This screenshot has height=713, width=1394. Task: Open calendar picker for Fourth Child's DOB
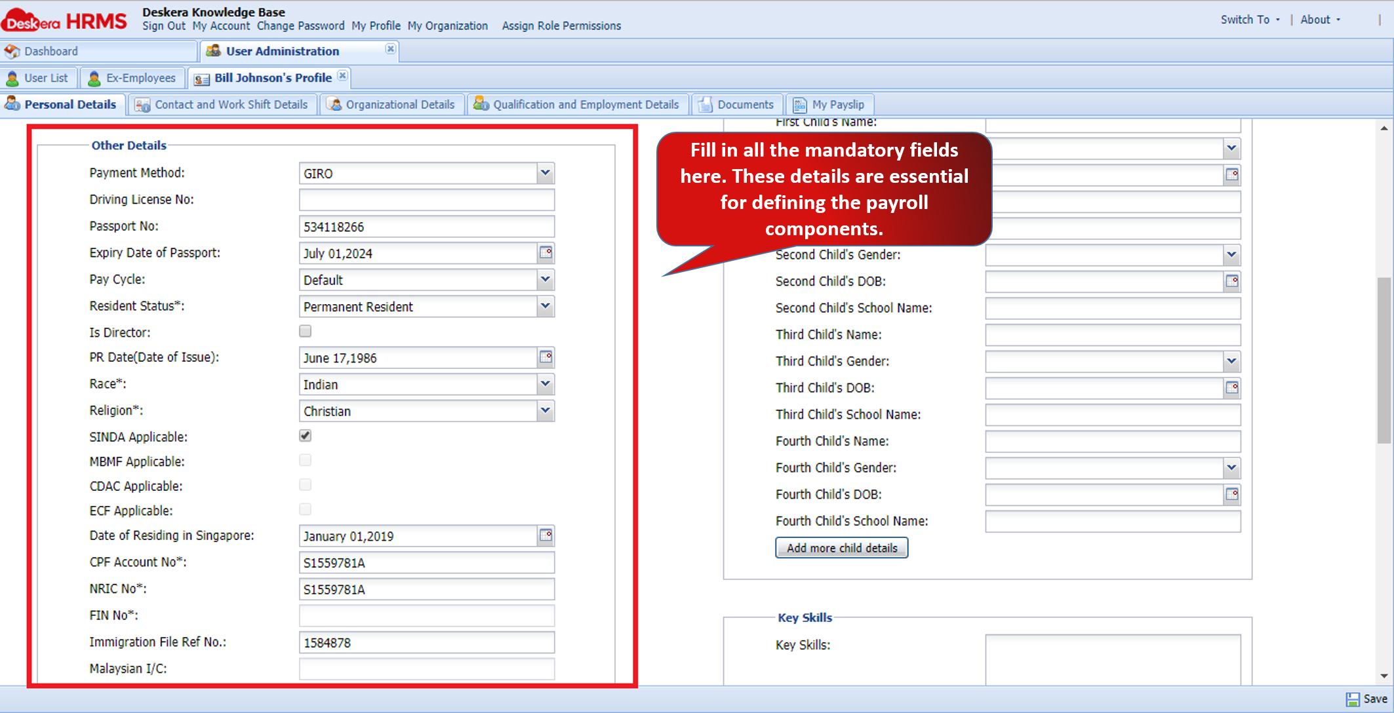[1232, 494]
